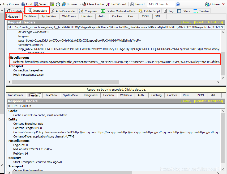The width and height of the screenshot is (227, 174).
Task: Open the response SyntaxView tab
Action: (70, 95)
